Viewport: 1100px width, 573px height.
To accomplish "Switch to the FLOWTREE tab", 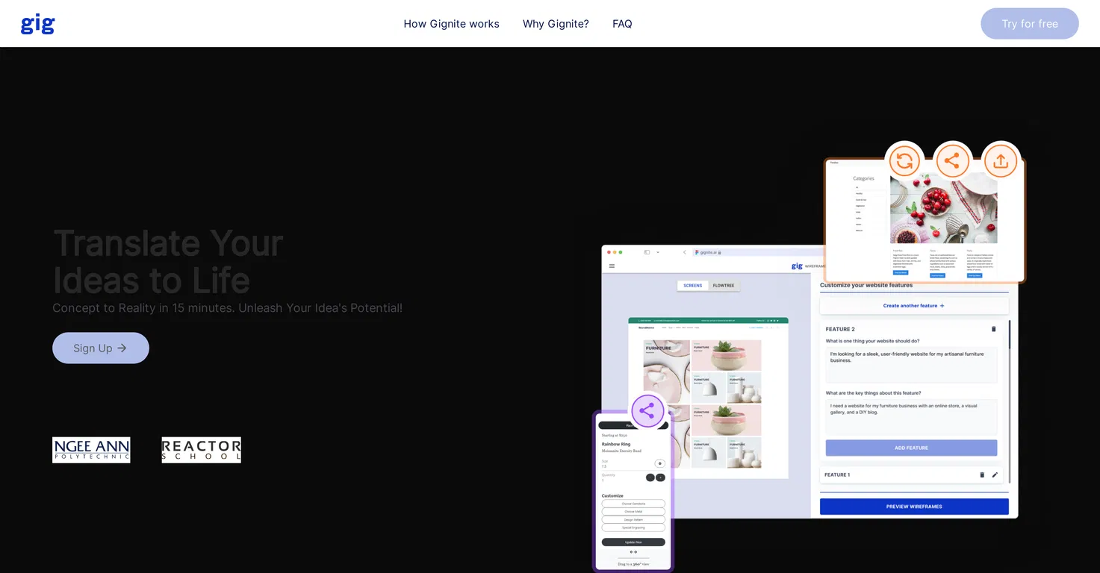I will (724, 286).
